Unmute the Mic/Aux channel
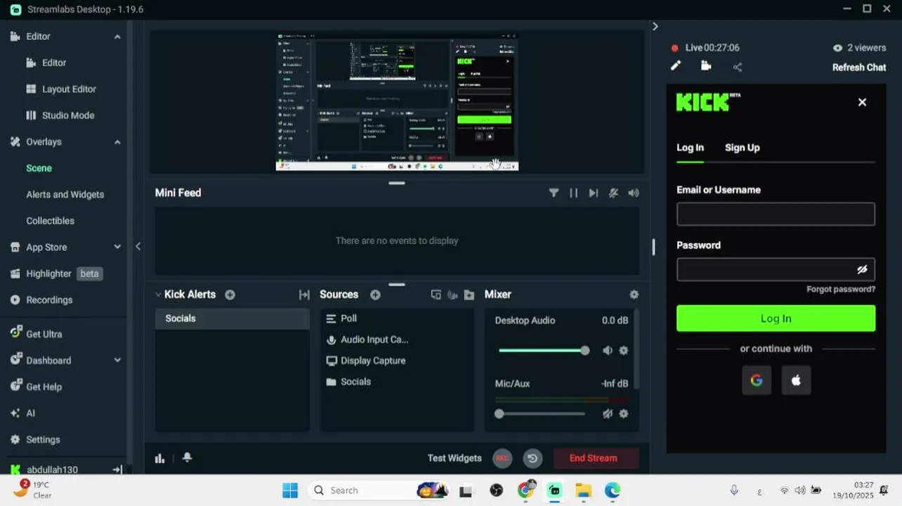 coord(608,414)
